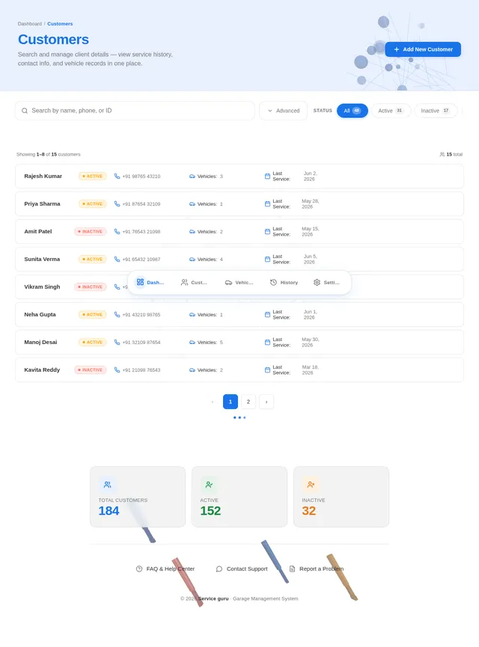The width and height of the screenshot is (479, 647).
Task: Open the Contact Support link
Action: [x=242, y=568]
